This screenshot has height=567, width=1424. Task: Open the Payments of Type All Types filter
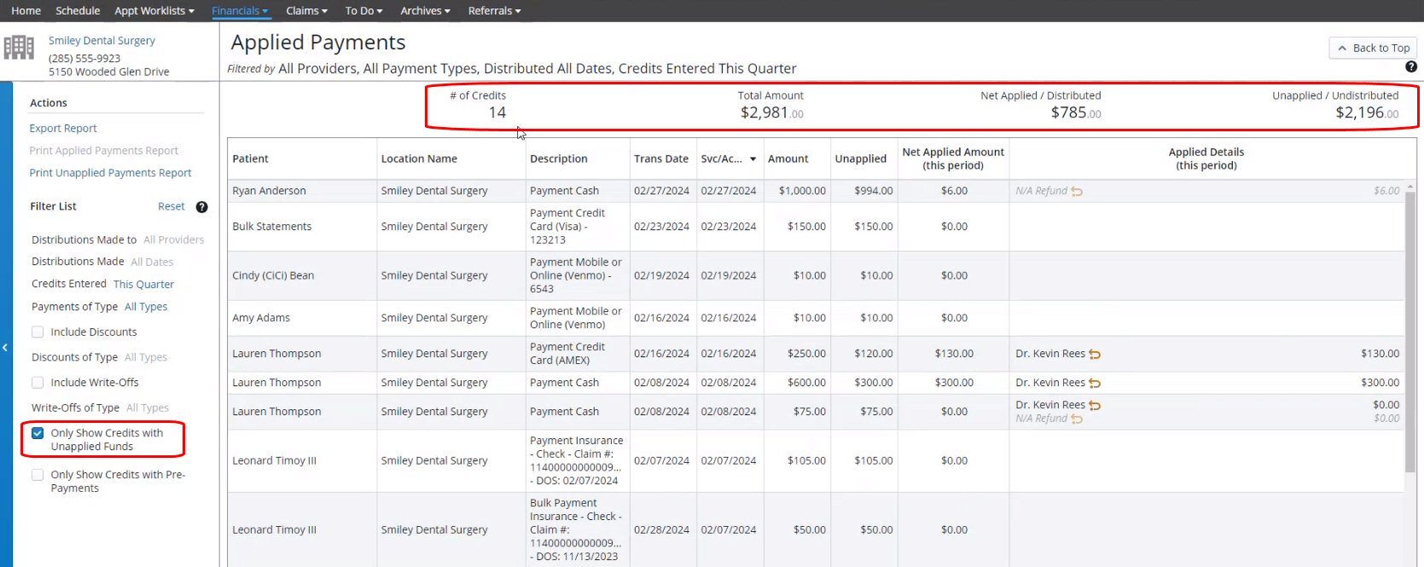coord(146,307)
